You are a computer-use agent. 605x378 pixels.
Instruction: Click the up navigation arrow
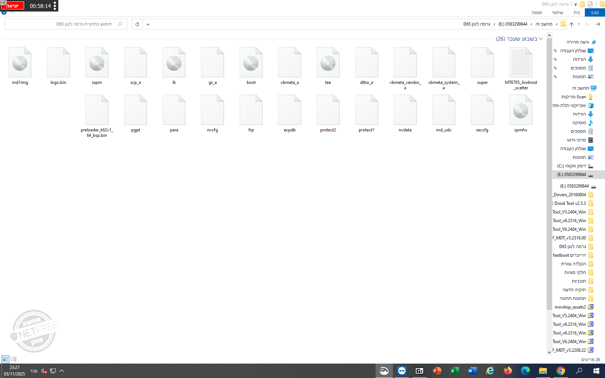572,24
